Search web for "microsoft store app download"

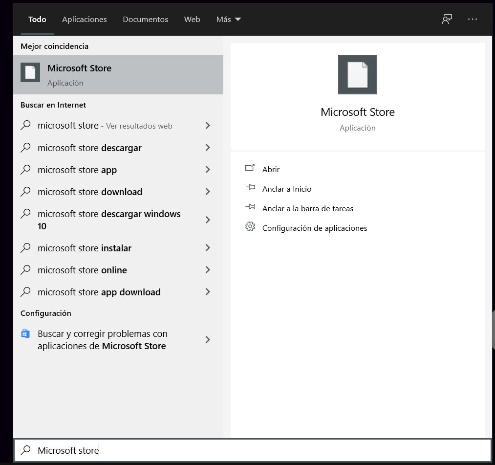tap(99, 292)
